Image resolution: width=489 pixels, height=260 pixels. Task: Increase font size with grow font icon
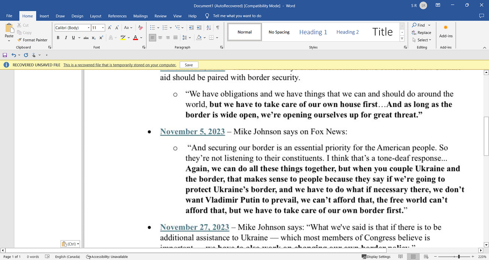109,28
